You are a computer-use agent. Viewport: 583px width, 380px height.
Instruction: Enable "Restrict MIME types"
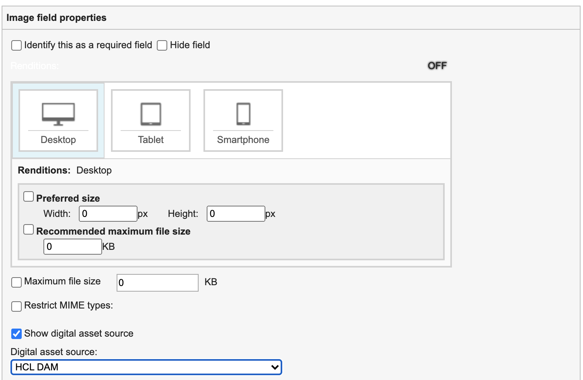click(16, 306)
